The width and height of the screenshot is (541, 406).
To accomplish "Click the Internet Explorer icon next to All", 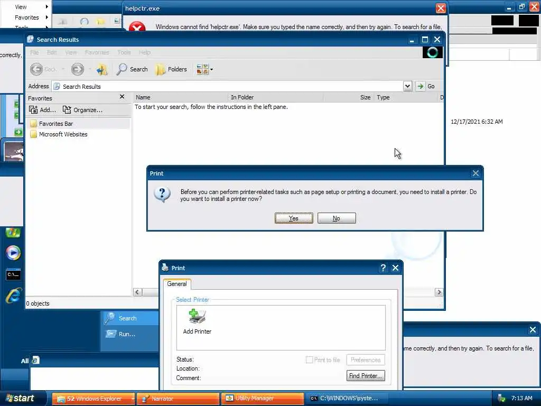I will 35,360.
